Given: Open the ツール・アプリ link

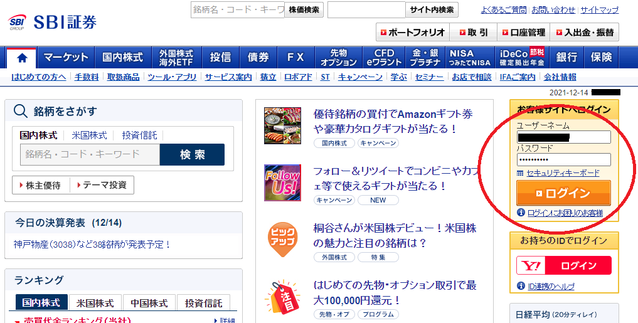Looking at the screenshot, I should click(x=172, y=77).
